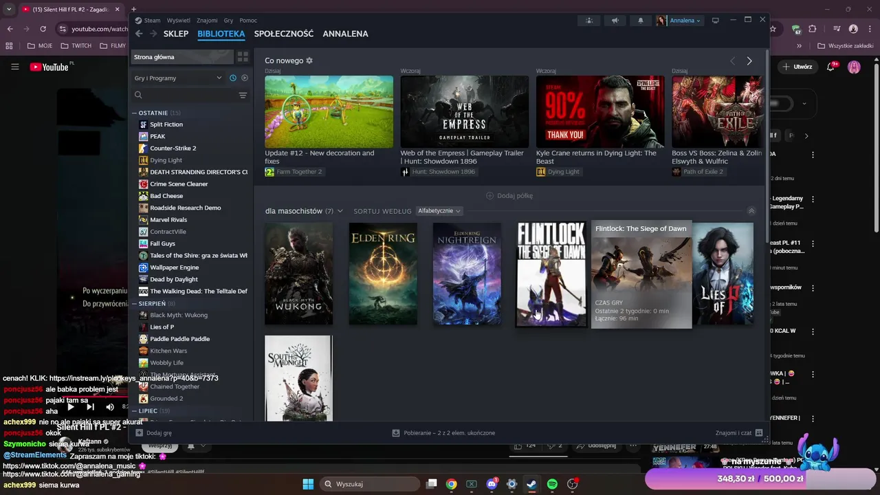Open Elden Ring Nightreign cover

467,274
